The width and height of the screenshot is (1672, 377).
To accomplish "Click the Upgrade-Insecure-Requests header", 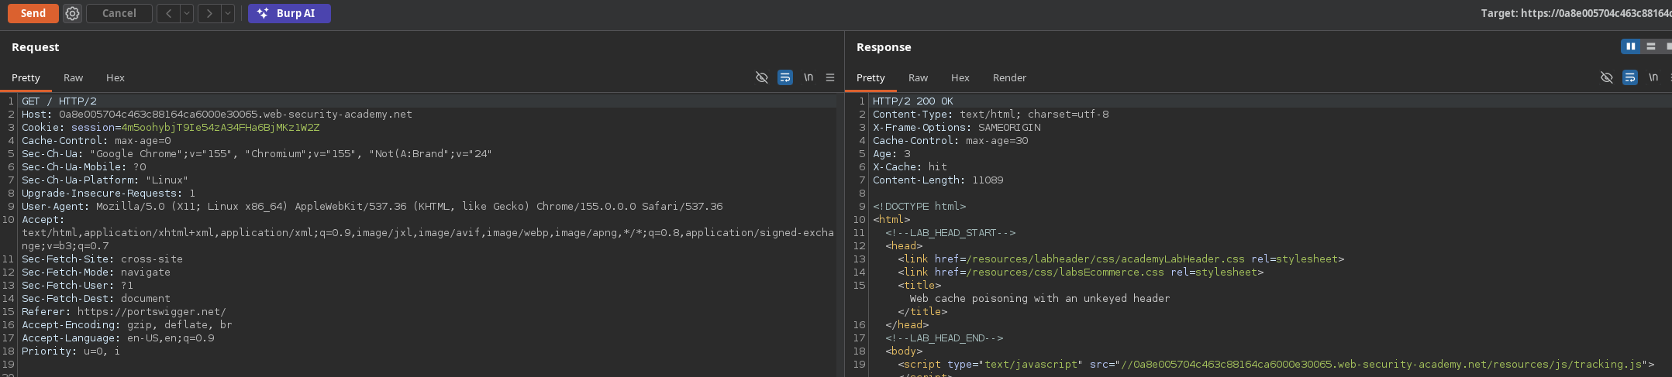I will coord(109,194).
